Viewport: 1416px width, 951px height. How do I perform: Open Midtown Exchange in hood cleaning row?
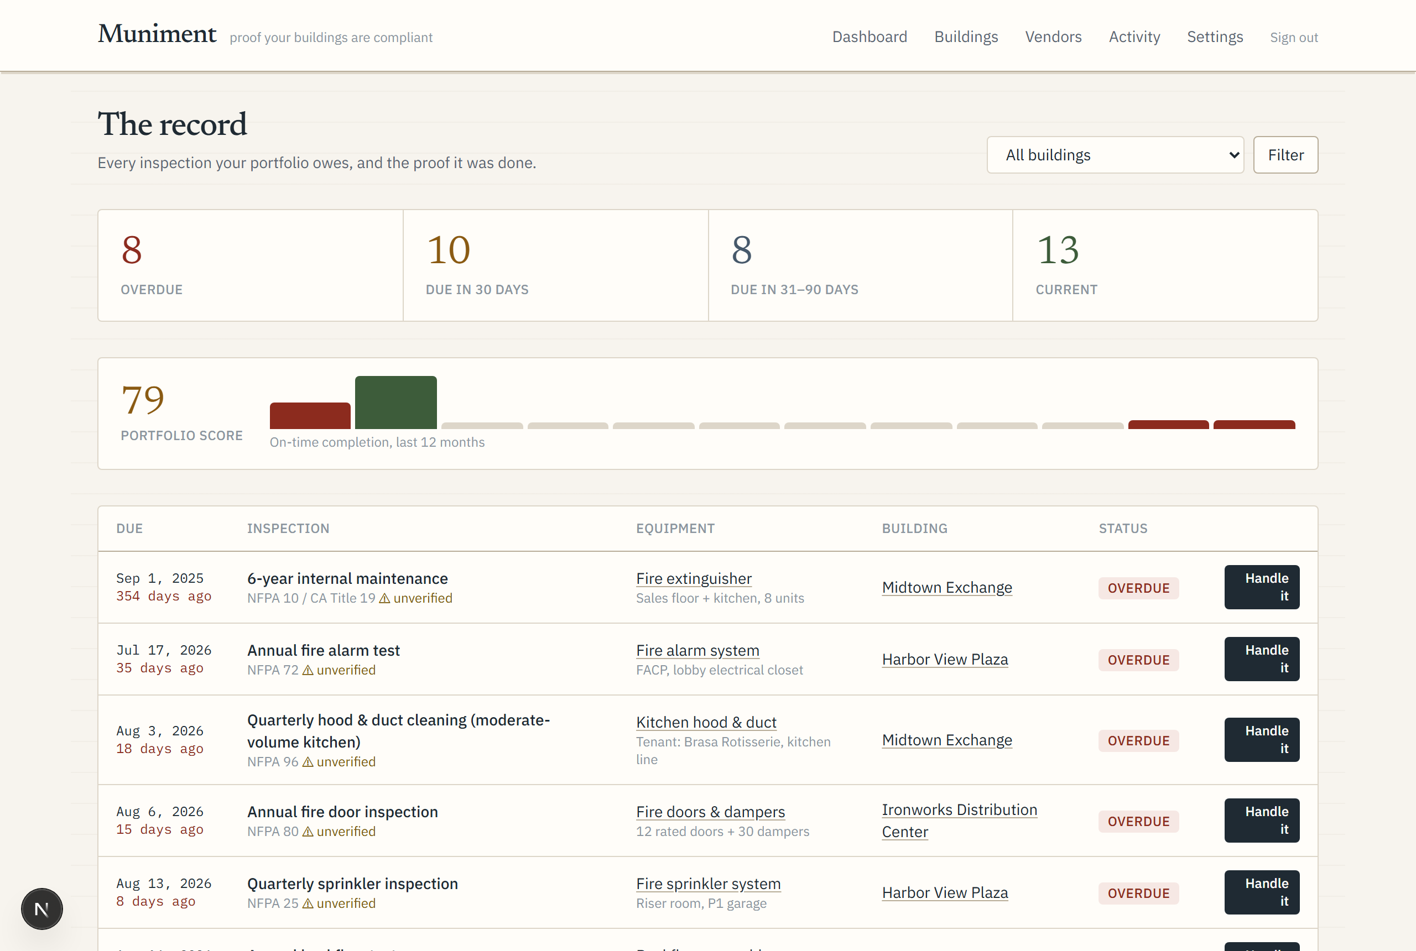(x=946, y=740)
